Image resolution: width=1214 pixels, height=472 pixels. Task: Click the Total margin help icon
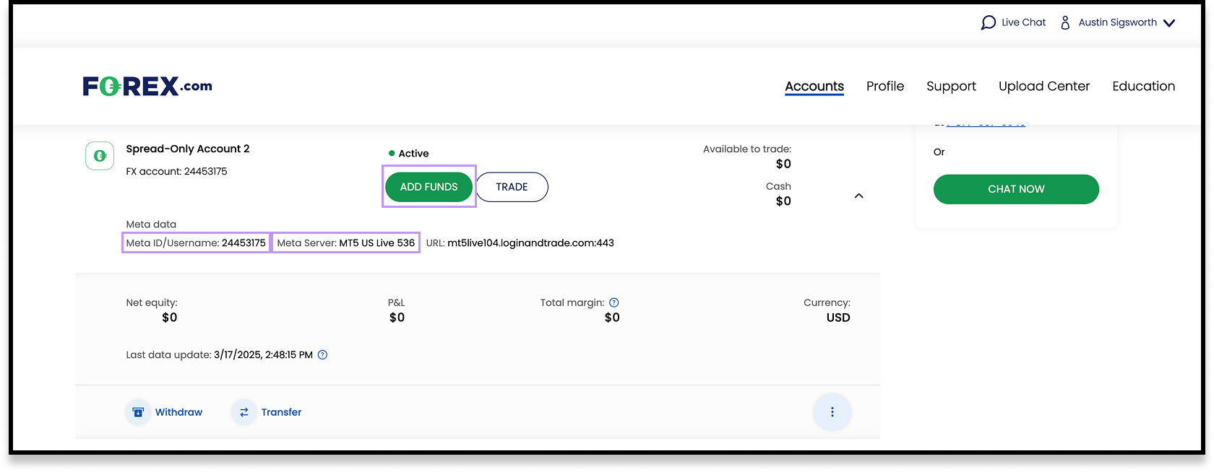click(614, 303)
